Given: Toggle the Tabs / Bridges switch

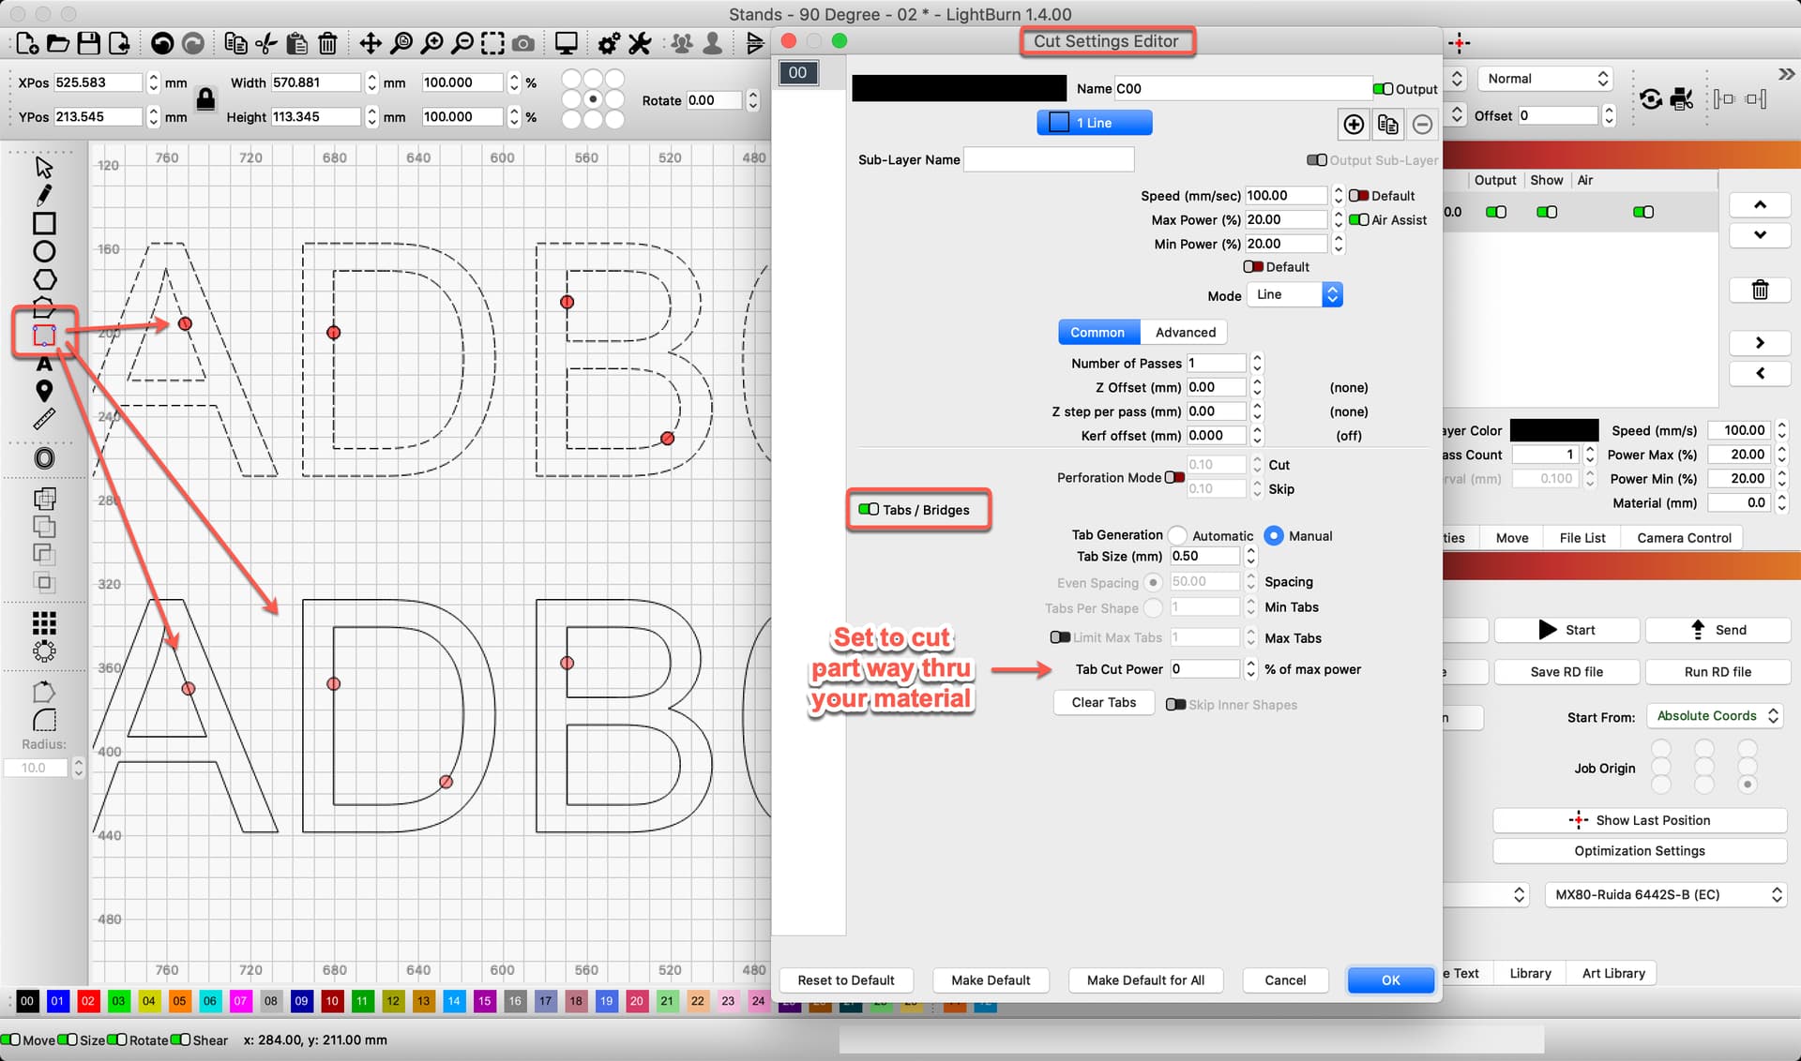Looking at the screenshot, I should (869, 510).
